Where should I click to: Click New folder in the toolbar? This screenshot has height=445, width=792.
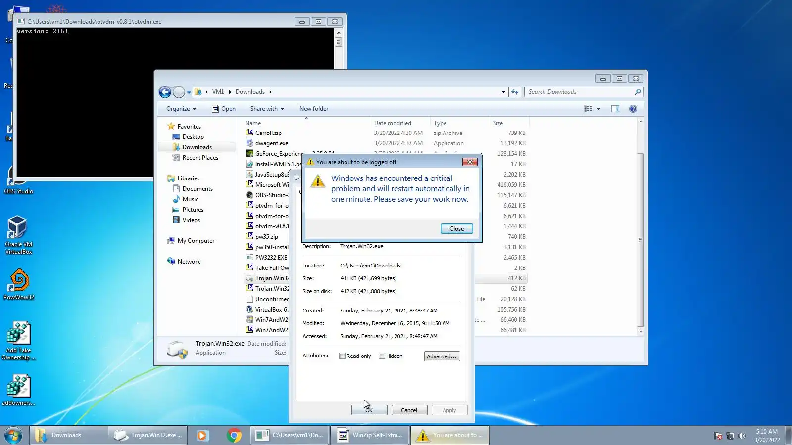[314, 109]
